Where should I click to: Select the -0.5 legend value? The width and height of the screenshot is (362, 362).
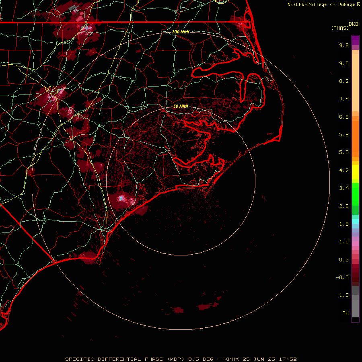coord(342,278)
